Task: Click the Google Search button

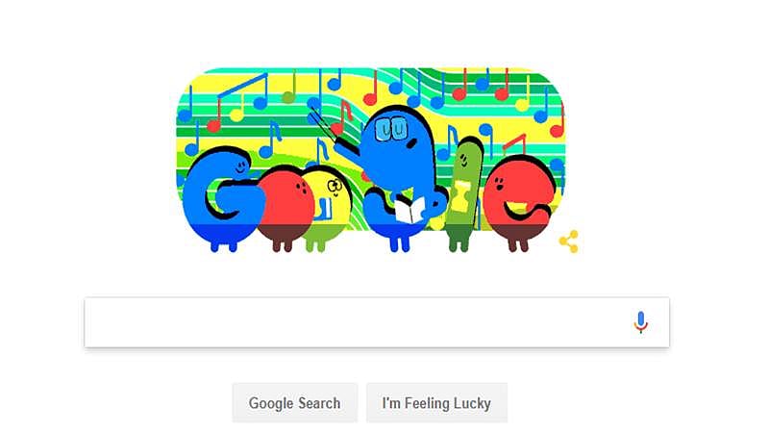Action: 295,403
